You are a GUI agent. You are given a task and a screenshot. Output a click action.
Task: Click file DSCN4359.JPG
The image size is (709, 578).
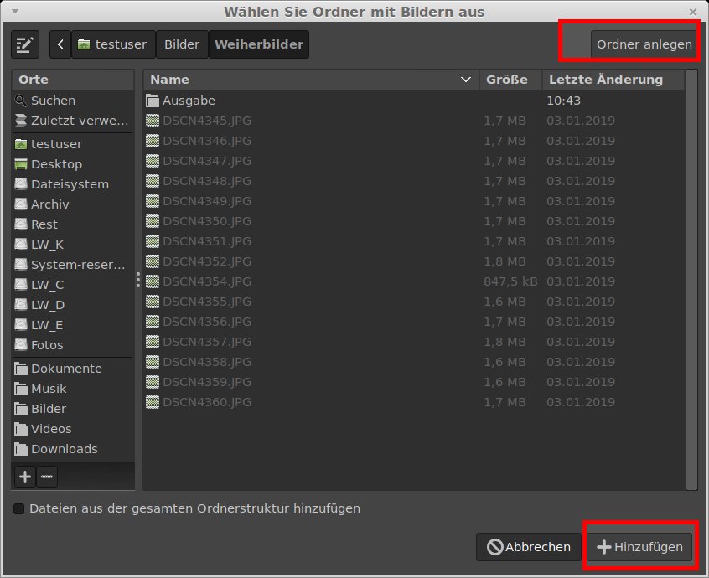pyautogui.click(x=414, y=382)
